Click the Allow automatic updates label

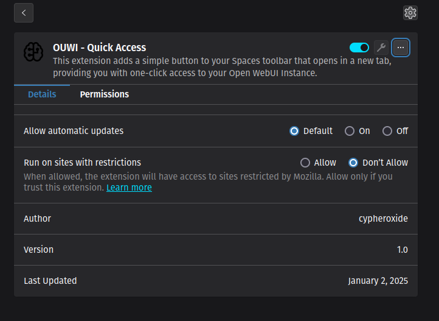[74, 131]
